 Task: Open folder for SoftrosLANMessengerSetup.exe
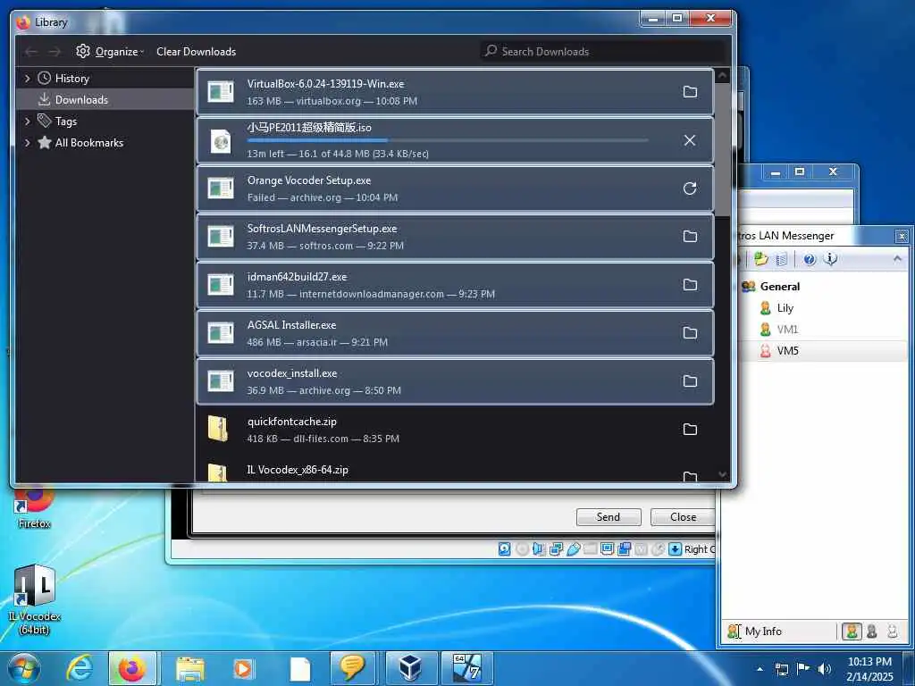(x=690, y=236)
